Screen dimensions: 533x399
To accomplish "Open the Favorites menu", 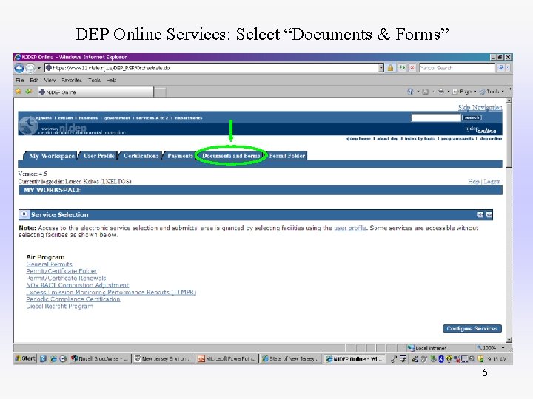I will (x=72, y=80).
